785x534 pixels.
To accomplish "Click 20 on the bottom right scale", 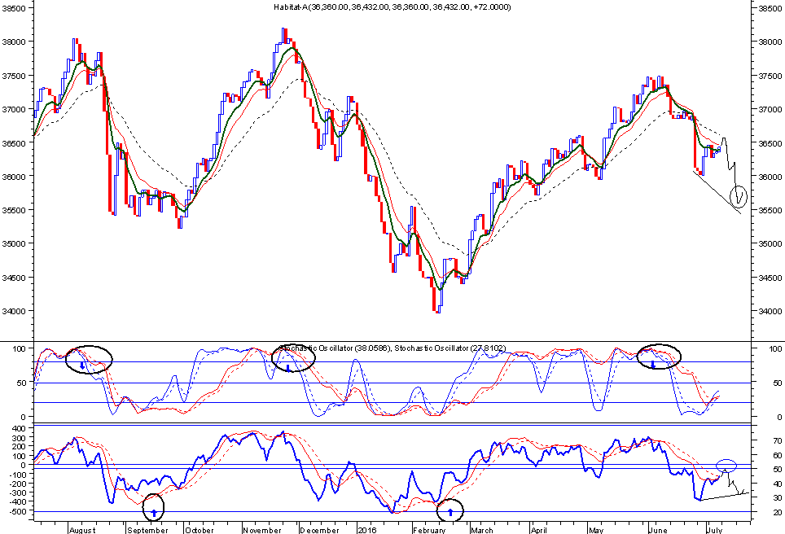I will (x=778, y=513).
